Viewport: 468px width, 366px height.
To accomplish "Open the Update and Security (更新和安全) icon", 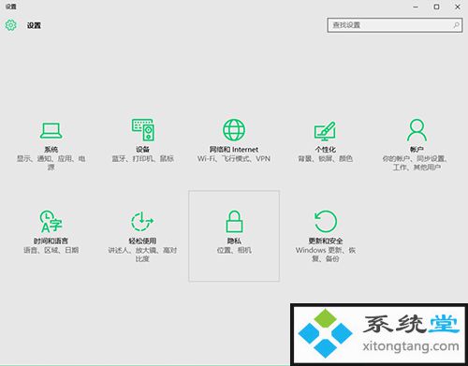I will click(326, 221).
